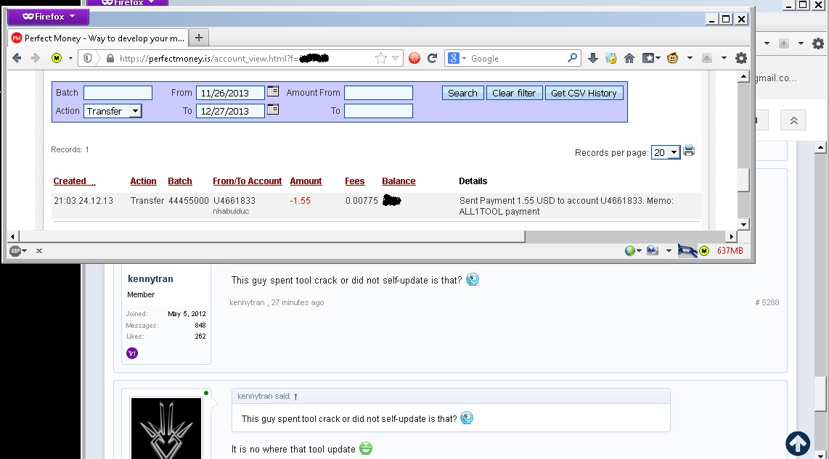Click the padlock secure connection icon
Image resolution: width=829 pixels, height=459 pixels.
(110, 58)
